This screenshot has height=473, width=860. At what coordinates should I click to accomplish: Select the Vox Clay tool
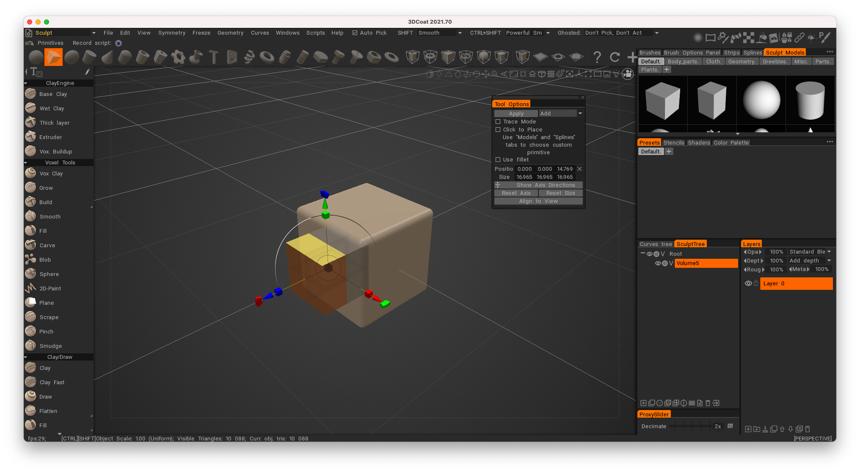[x=51, y=173]
